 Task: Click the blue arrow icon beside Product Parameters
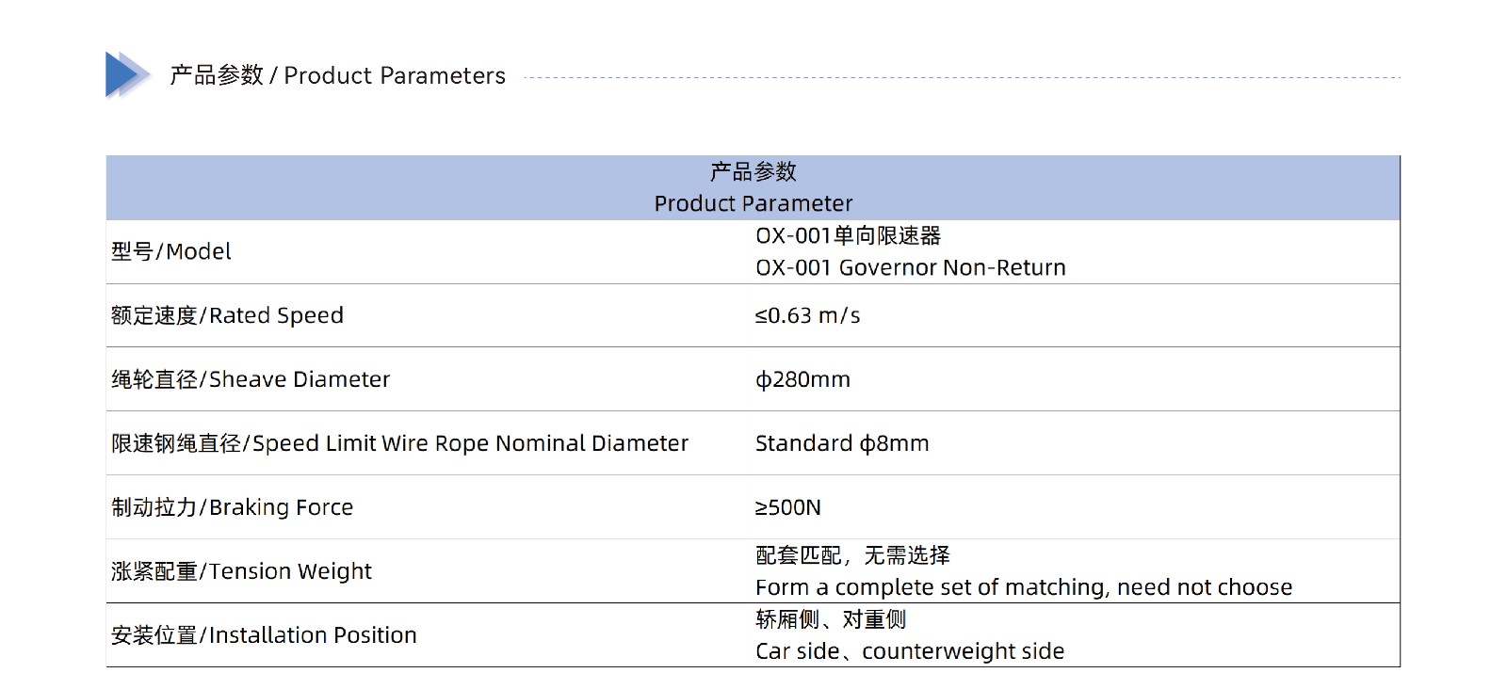(x=127, y=75)
